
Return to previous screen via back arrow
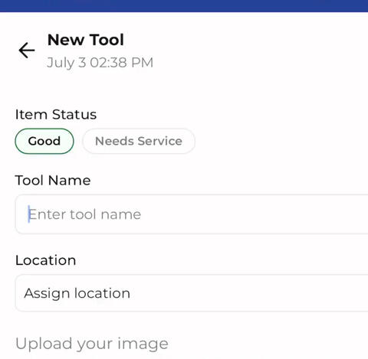[27, 50]
